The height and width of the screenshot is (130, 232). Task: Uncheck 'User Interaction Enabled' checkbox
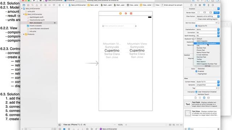[196, 92]
